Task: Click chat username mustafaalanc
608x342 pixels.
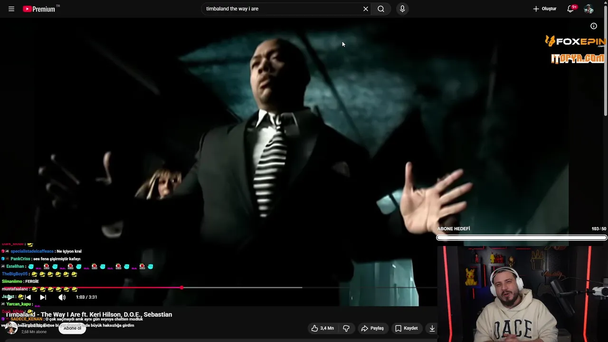Action: tap(15, 289)
